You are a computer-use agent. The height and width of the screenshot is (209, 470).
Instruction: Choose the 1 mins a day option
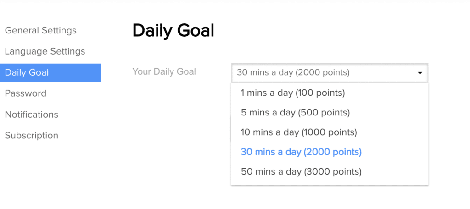tap(292, 93)
